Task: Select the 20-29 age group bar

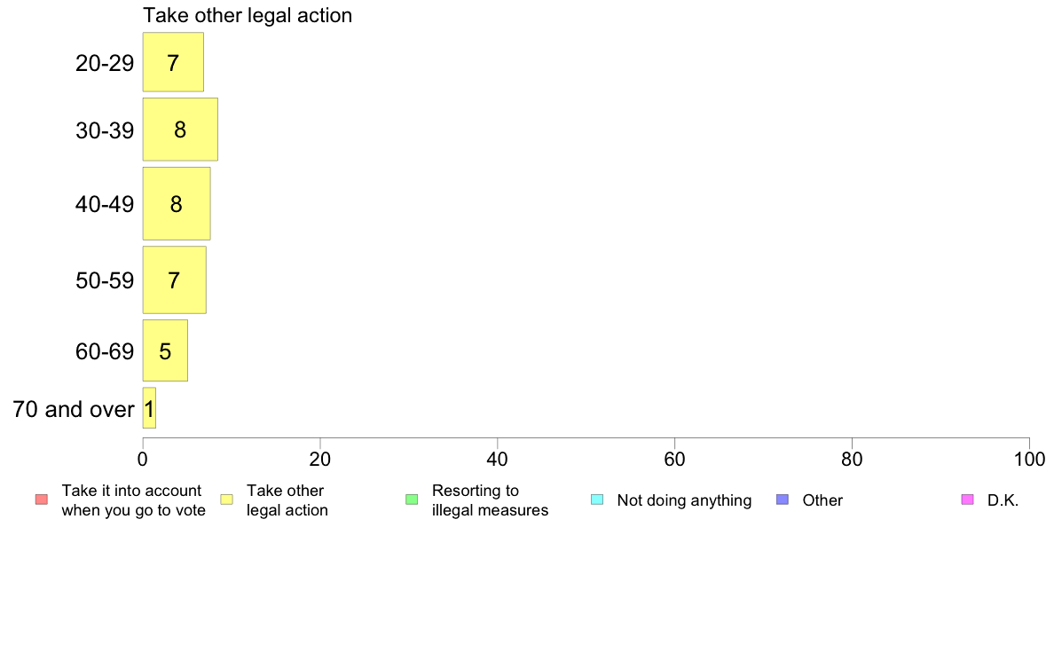Action: tap(173, 62)
